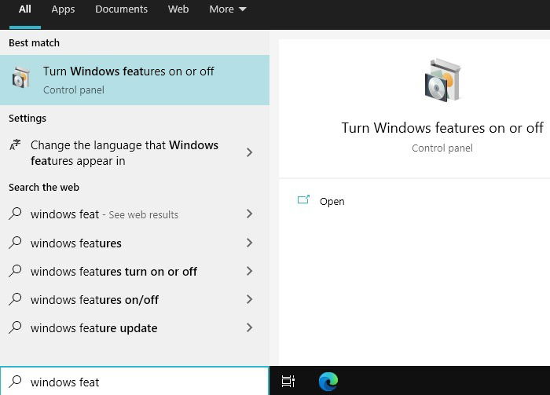Screen dimensions: 550x395
Task: Expand chevron for 'windows features on/off'
Action: tap(249, 299)
